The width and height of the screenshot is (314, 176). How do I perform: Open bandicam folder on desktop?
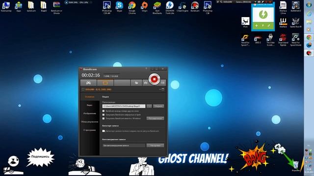coord(31,7)
